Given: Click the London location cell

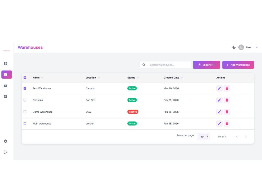Looking at the screenshot, I should point(90,124).
